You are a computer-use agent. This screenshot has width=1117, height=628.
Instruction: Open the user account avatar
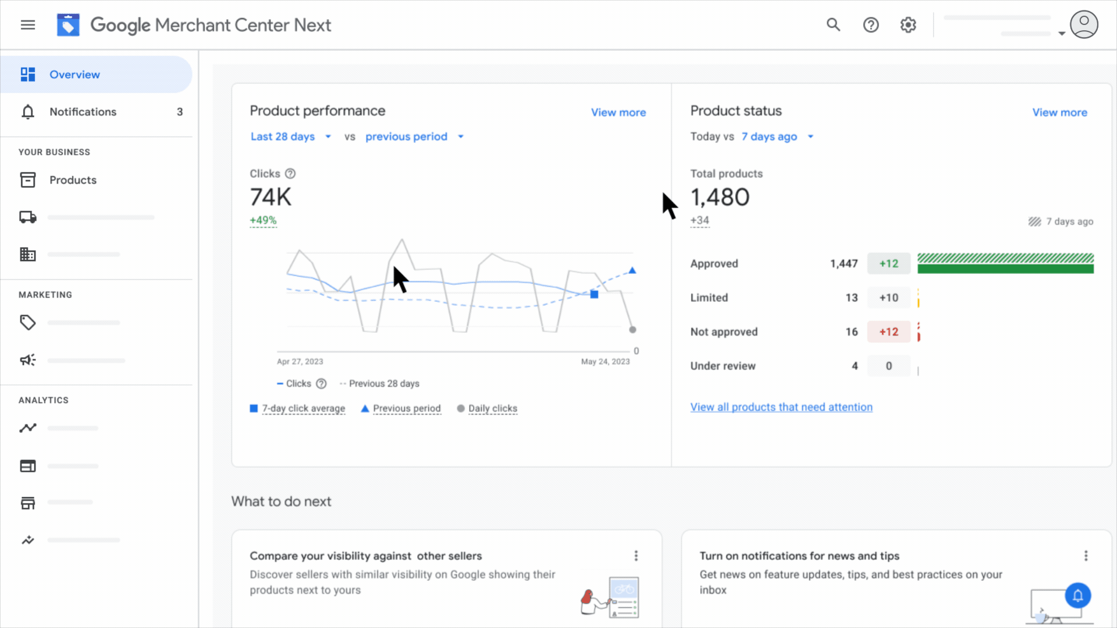[x=1084, y=24]
